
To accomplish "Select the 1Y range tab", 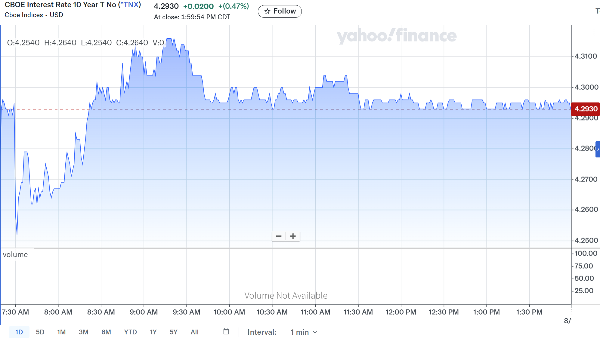I will [153, 332].
